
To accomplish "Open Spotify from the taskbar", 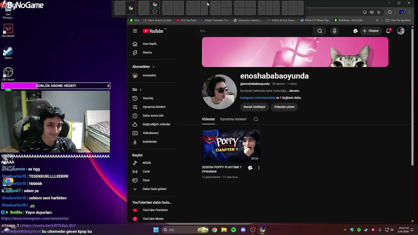I will point(233,230).
